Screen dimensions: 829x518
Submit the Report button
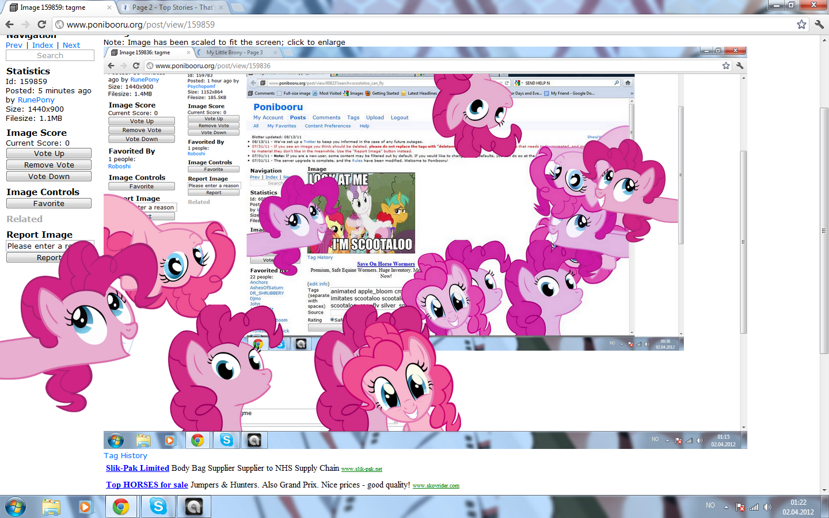(x=49, y=257)
